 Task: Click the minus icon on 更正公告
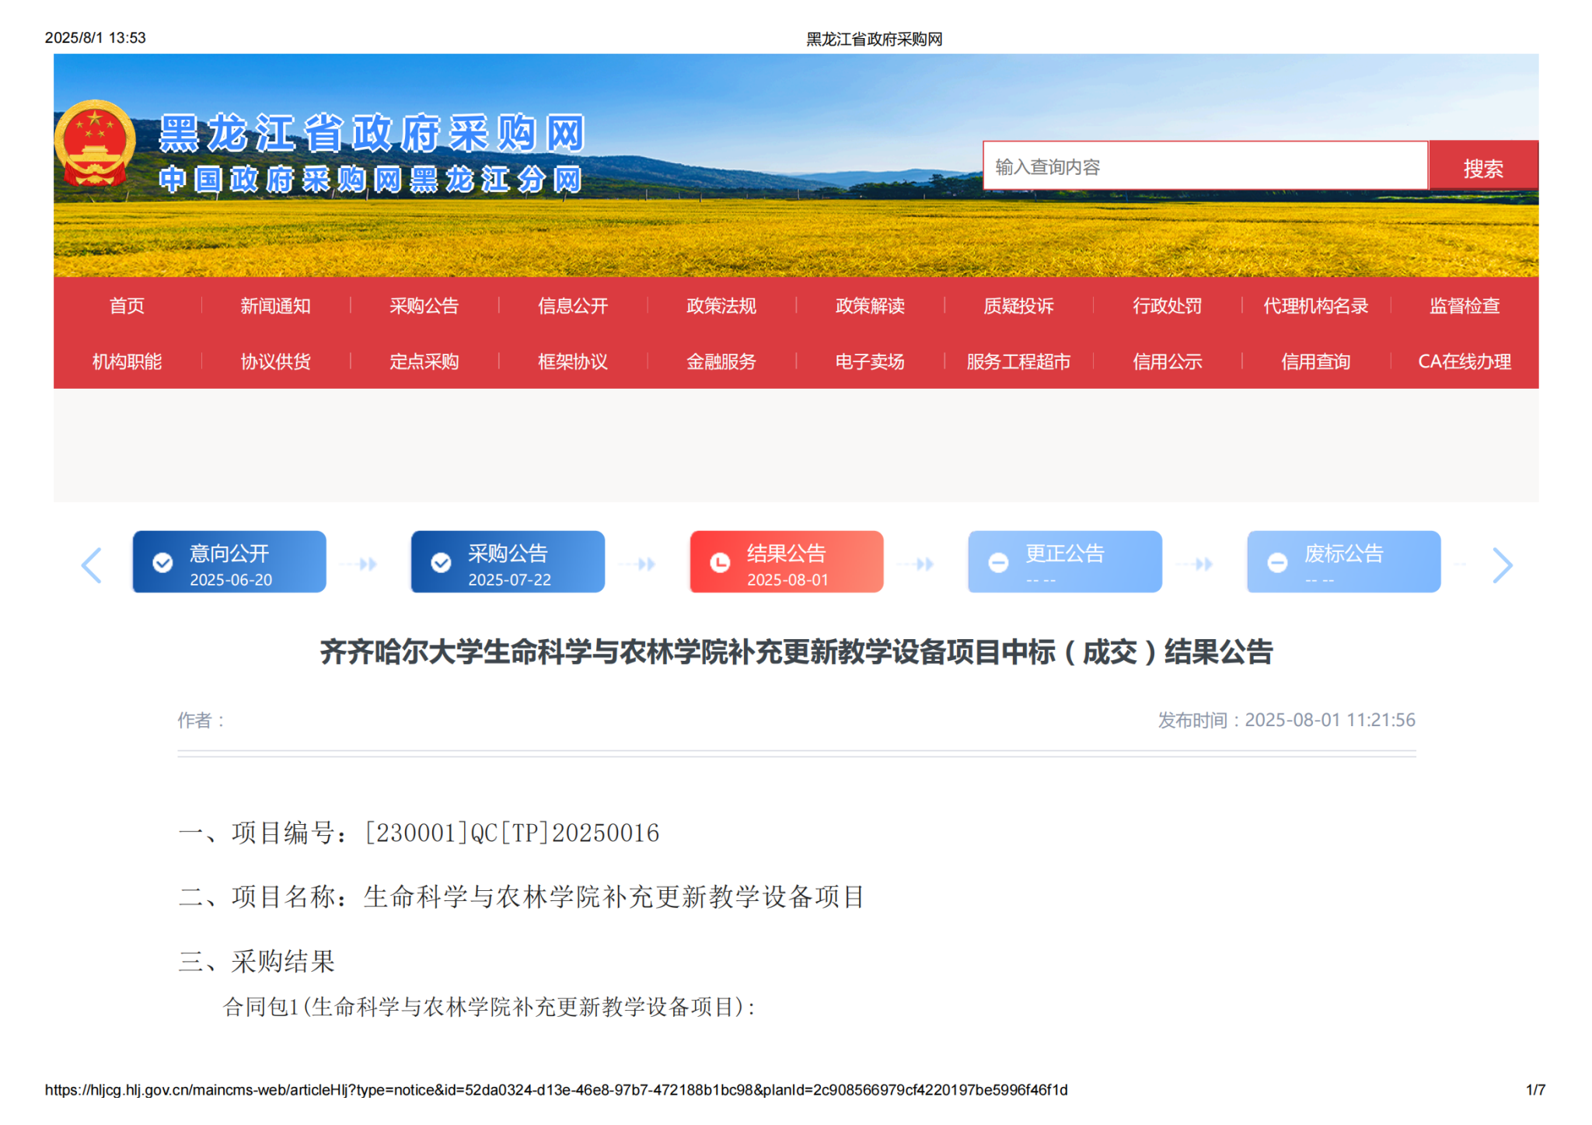tap(998, 563)
